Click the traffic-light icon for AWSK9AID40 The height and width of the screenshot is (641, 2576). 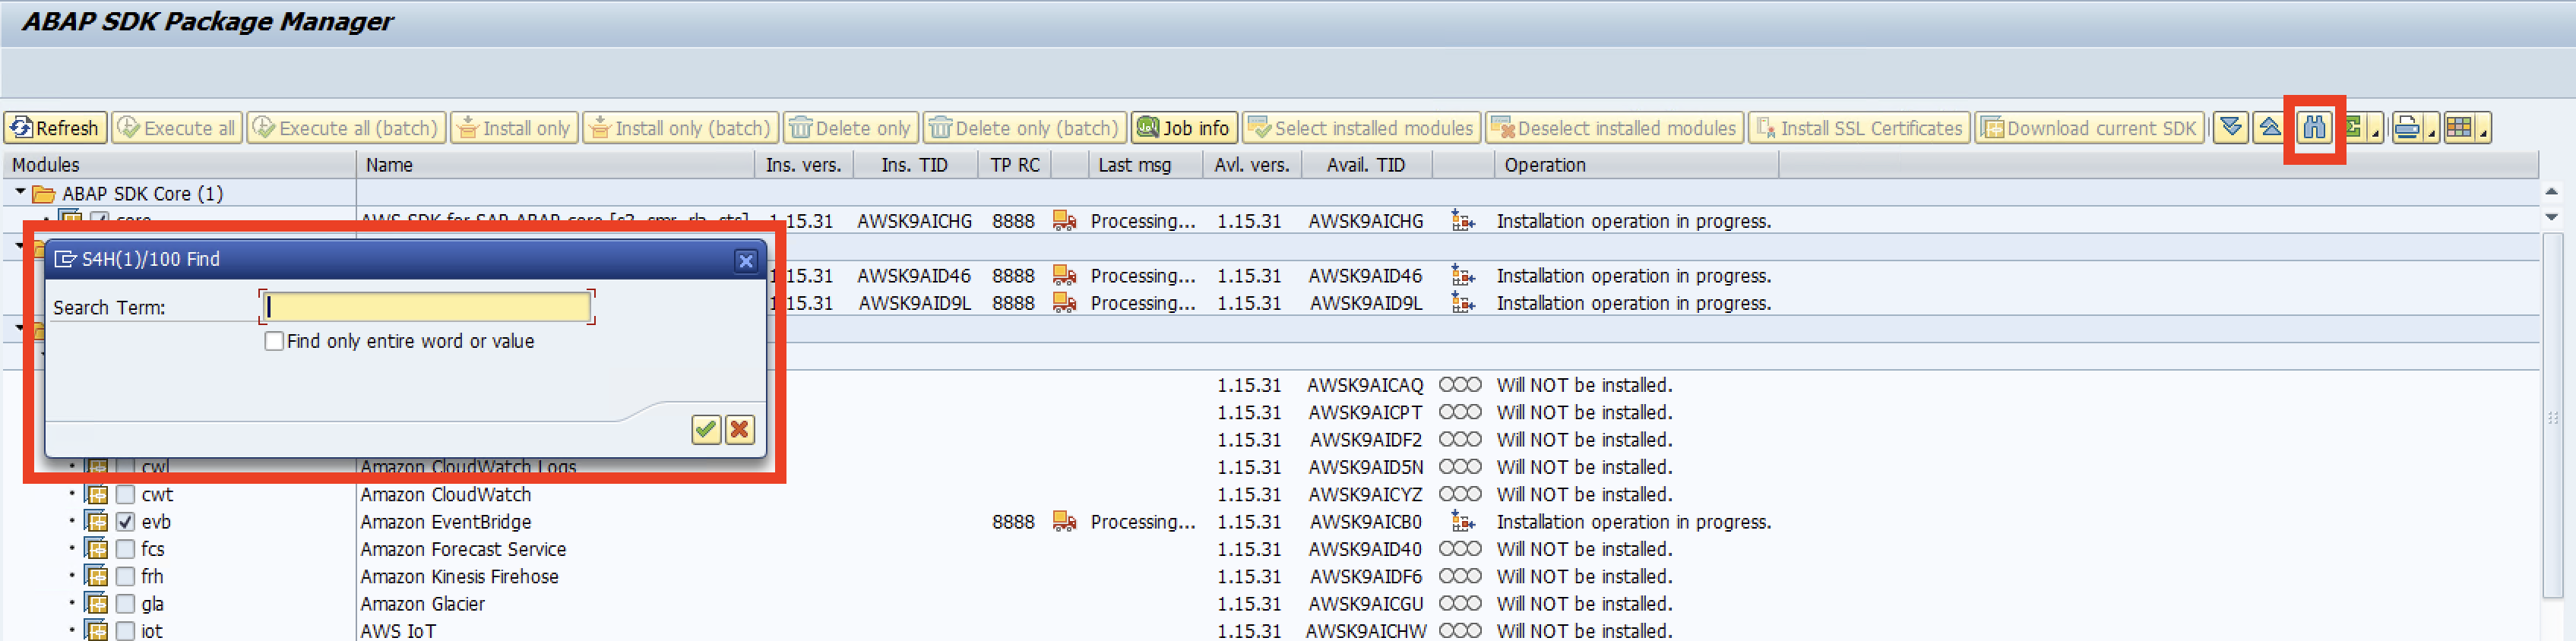tap(1460, 549)
